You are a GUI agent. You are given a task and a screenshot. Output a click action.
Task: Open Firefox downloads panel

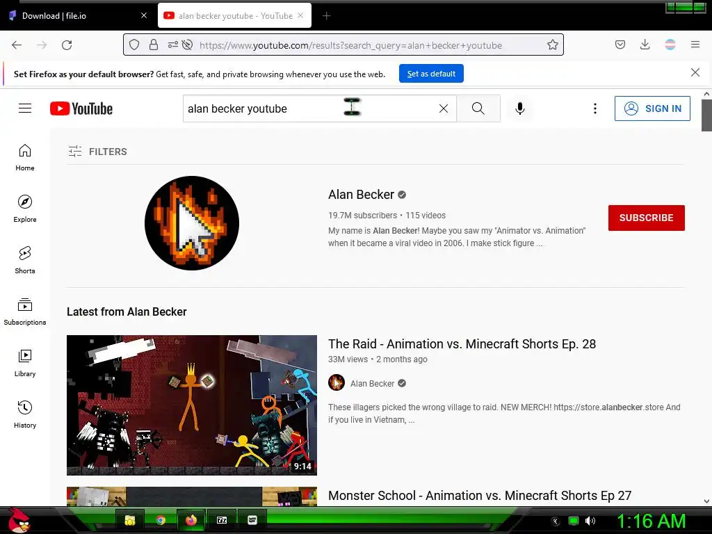[x=645, y=44]
